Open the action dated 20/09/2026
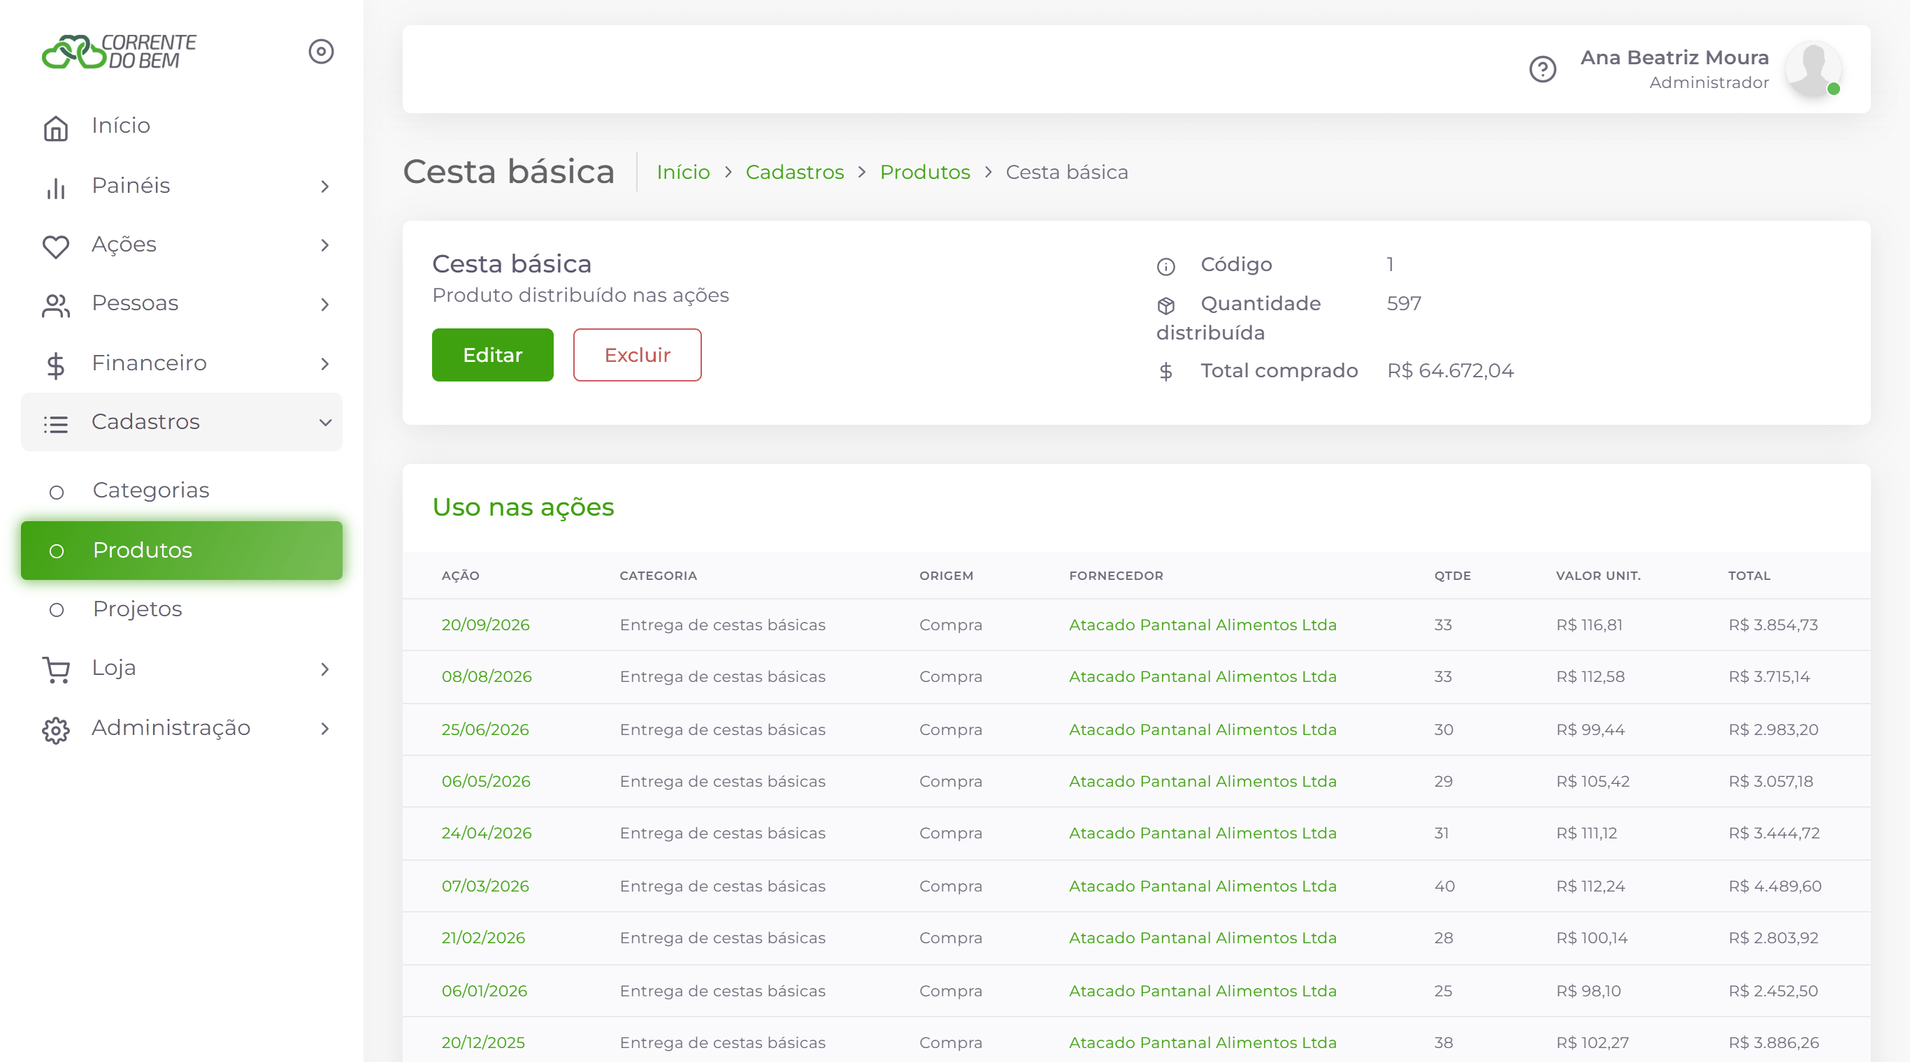The width and height of the screenshot is (1910, 1062). tap(486, 625)
